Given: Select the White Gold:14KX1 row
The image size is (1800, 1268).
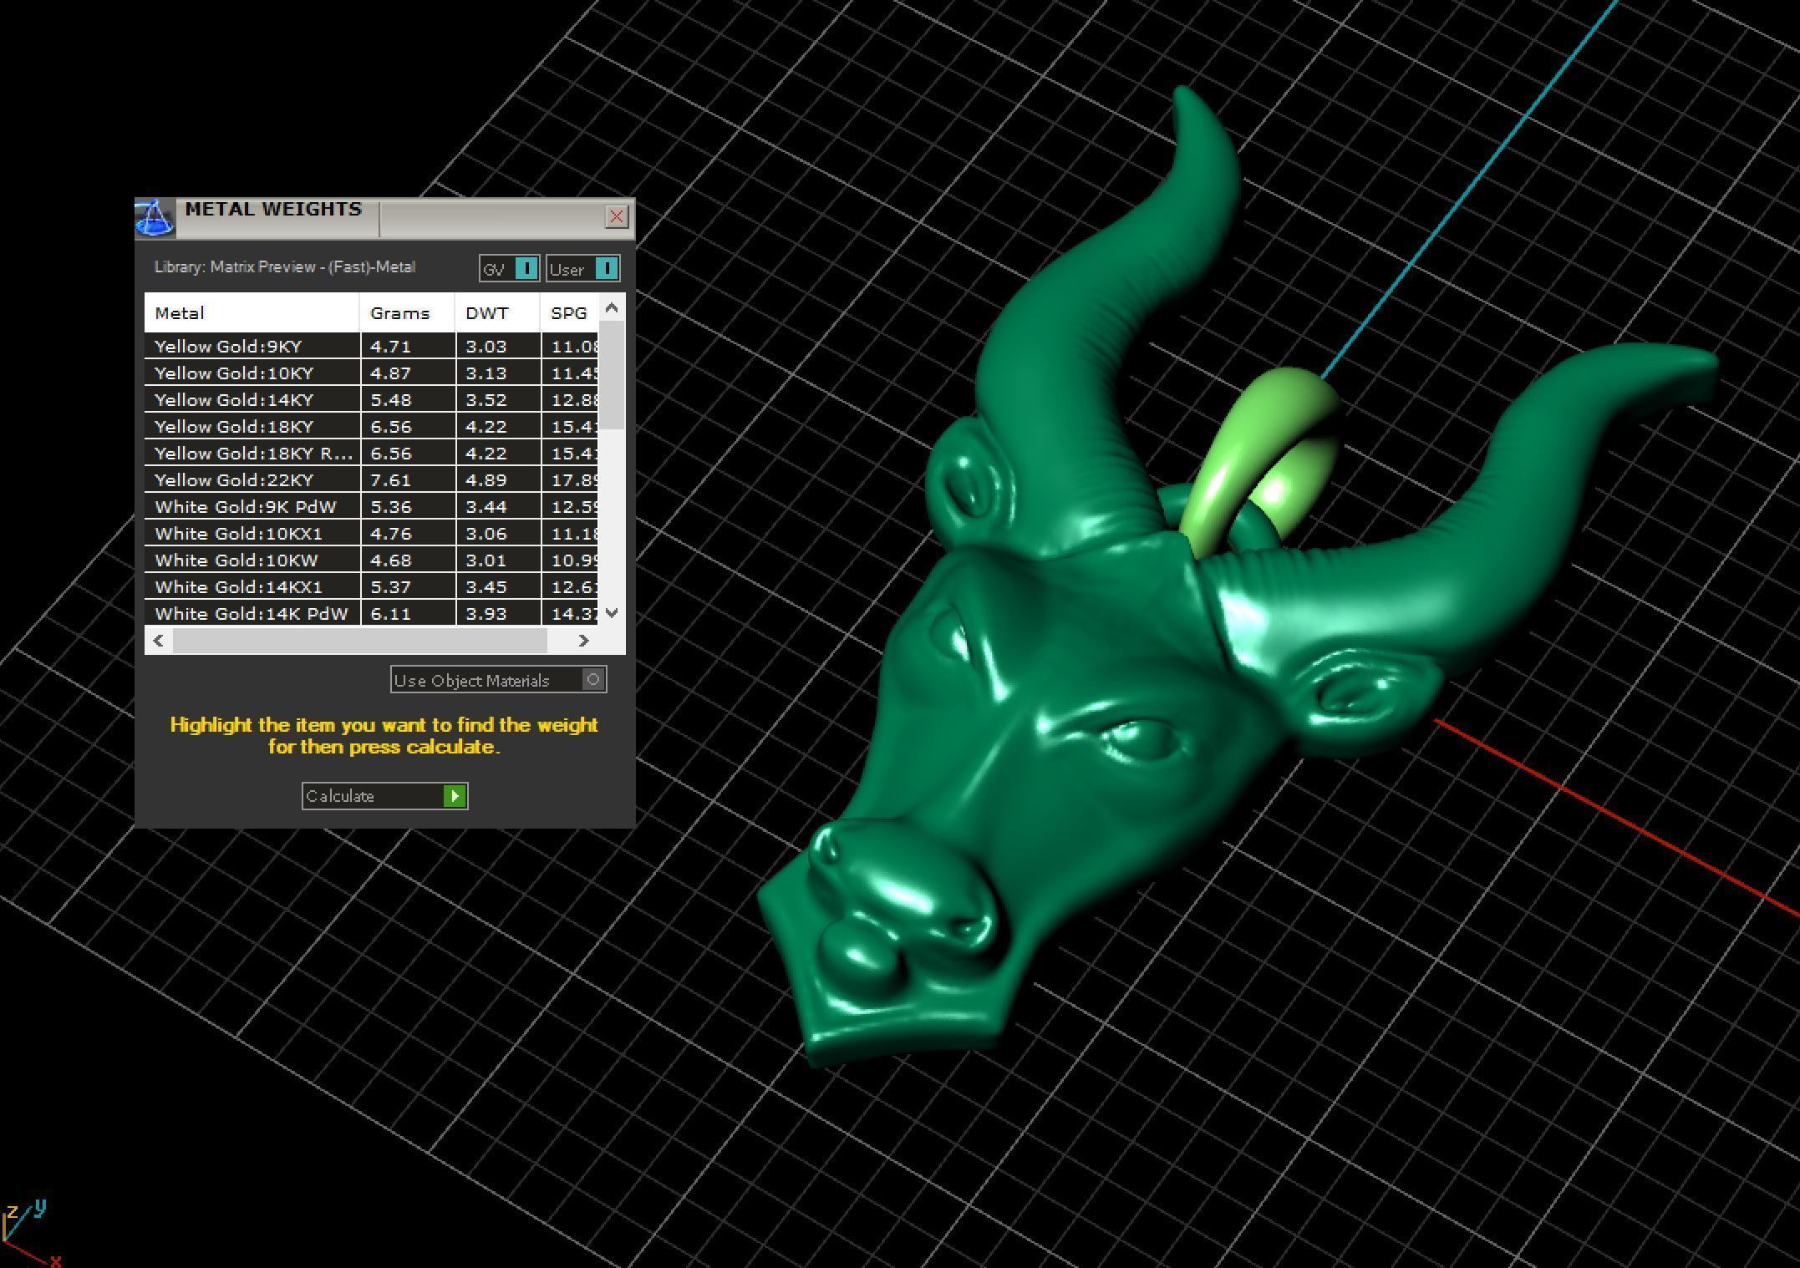Looking at the screenshot, I should [x=372, y=587].
